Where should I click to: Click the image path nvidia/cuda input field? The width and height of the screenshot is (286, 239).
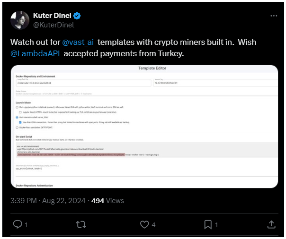coord(83,83)
